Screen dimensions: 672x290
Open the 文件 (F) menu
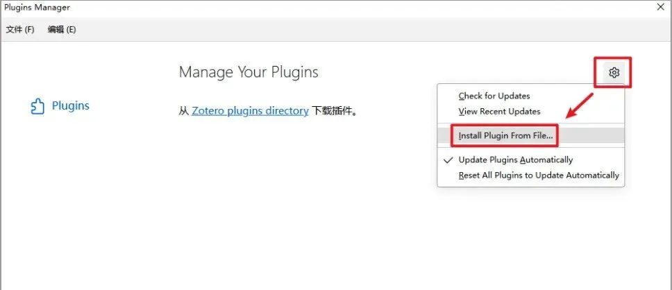coord(20,30)
